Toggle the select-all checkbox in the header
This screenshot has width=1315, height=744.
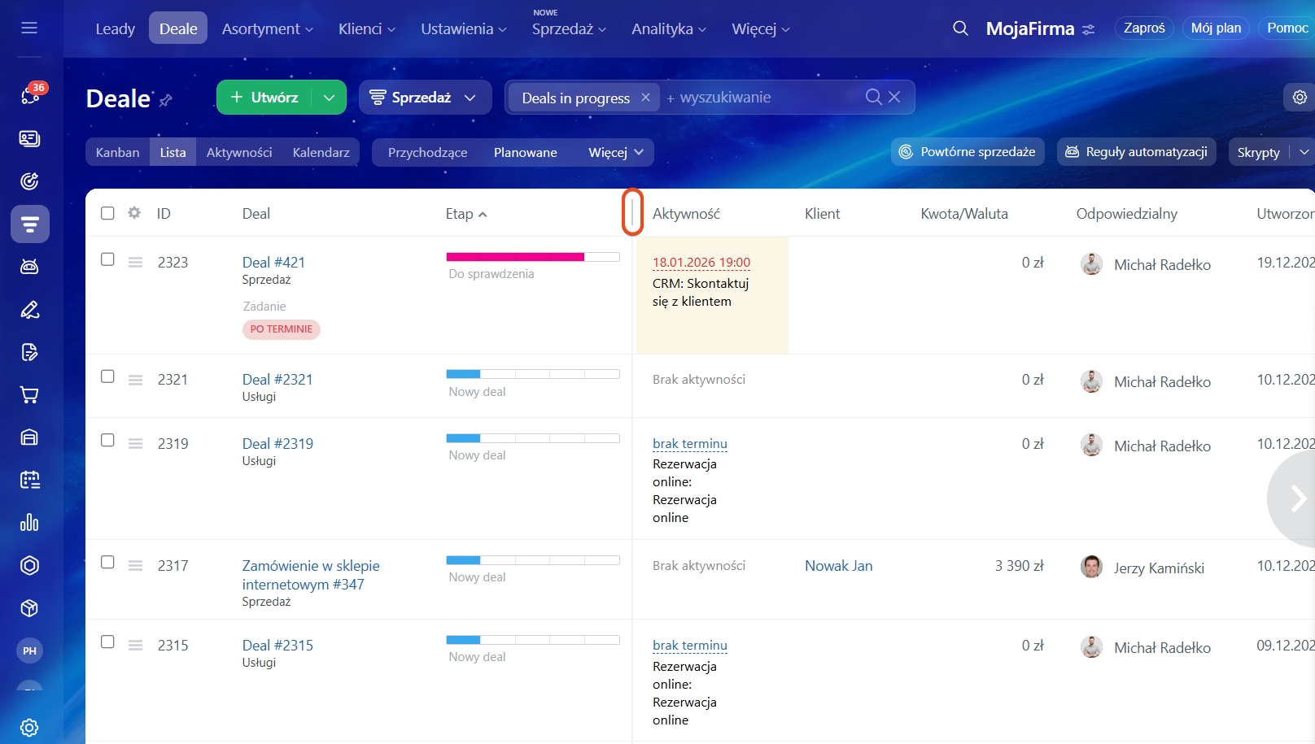tap(107, 213)
